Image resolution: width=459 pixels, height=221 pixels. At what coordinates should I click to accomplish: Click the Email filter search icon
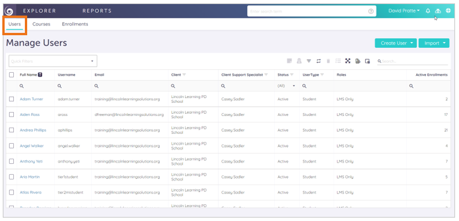tap(97, 86)
